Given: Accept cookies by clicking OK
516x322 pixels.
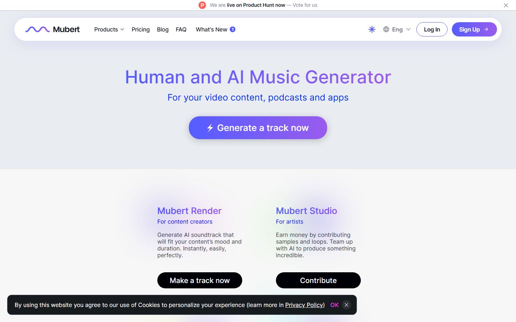Looking at the screenshot, I should click(334, 305).
